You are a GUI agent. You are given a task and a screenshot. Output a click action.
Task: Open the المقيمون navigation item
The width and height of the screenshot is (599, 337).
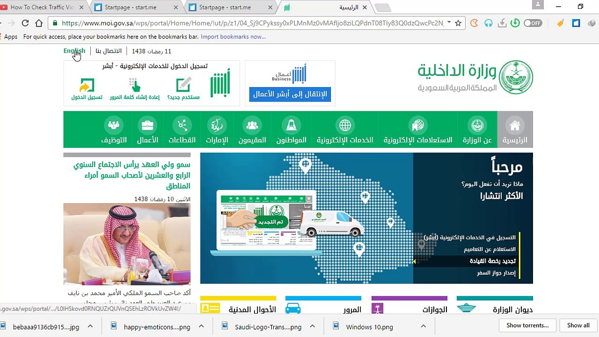pyautogui.click(x=252, y=130)
